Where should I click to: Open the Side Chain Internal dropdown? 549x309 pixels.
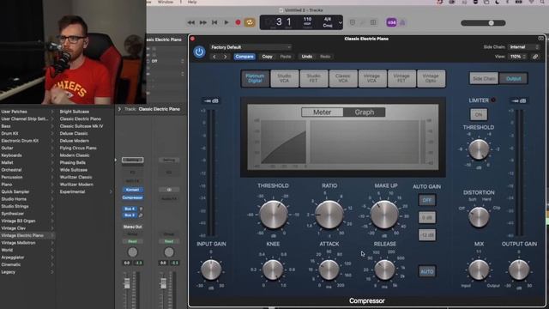click(x=523, y=47)
